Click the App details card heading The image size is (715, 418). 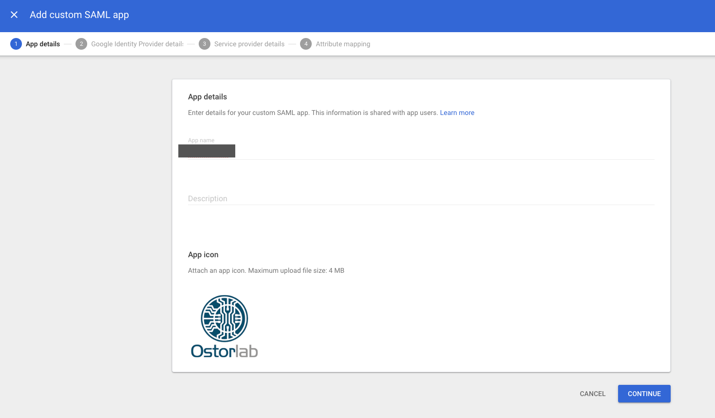point(207,96)
